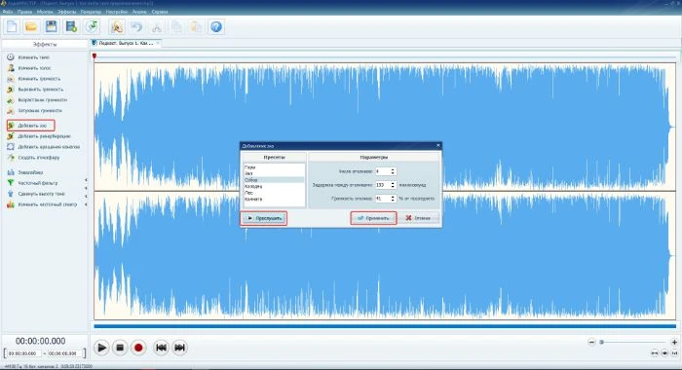Click the music note disc toolbar icon
This screenshot has height=370, width=682.
tap(92, 27)
